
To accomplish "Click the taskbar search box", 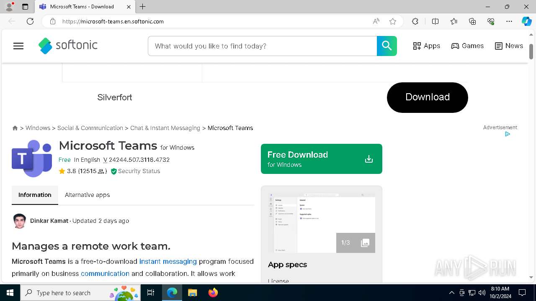I will pos(80,293).
